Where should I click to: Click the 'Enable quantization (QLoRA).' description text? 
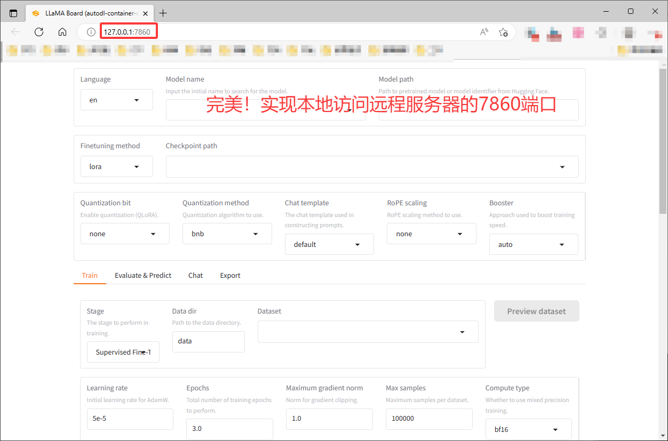pyautogui.click(x=120, y=215)
